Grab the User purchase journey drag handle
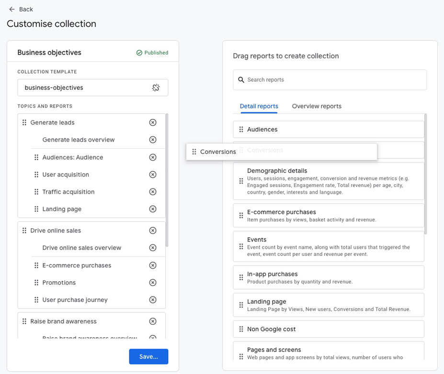Image resolution: width=444 pixels, height=374 pixels. click(x=36, y=300)
